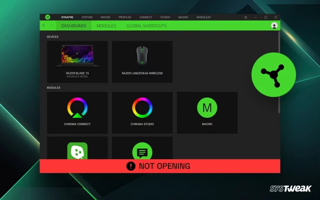Open the NANOLEAF tab
Viewport: 320px width, 200px height.
[x=204, y=17]
